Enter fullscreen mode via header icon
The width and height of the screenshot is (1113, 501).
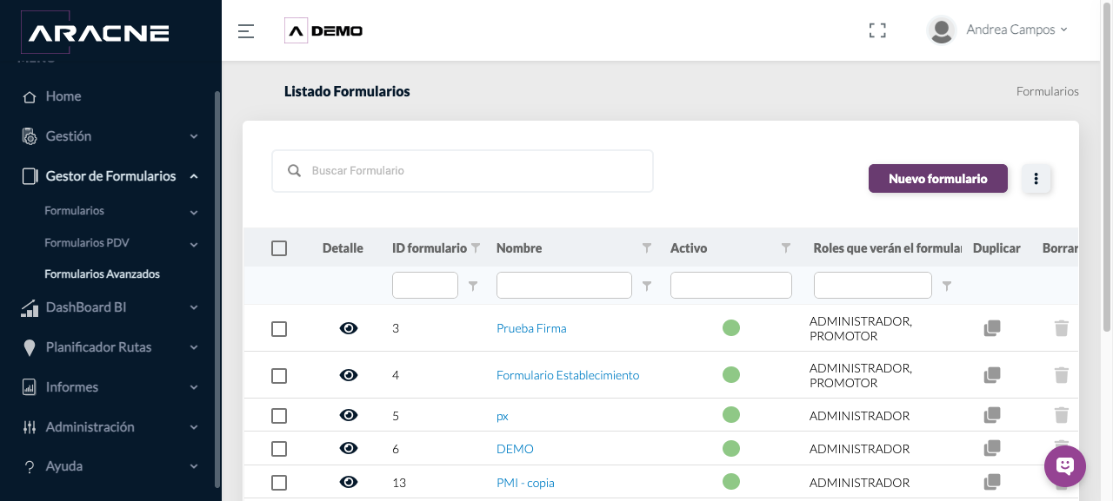877,30
